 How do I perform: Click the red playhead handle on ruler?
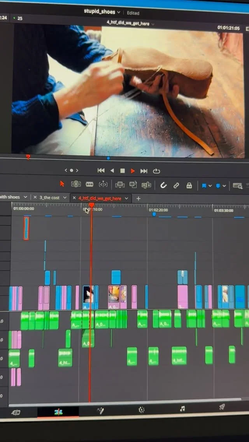tap(91, 206)
